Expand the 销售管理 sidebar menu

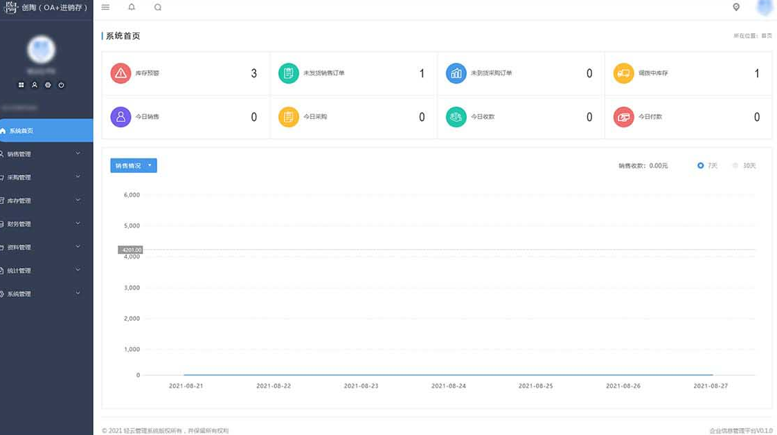pos(42,154)
